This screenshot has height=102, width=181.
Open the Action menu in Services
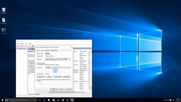coord(22,44)
